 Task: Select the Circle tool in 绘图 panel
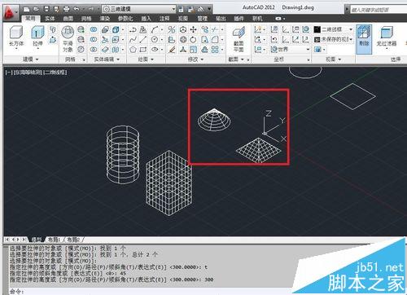(155, 40)
